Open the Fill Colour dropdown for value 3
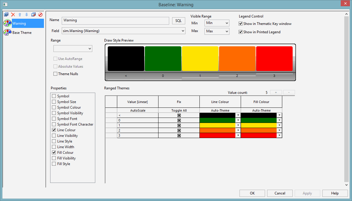Viewport: 352px width, 201px height. (x=279, y=135)
